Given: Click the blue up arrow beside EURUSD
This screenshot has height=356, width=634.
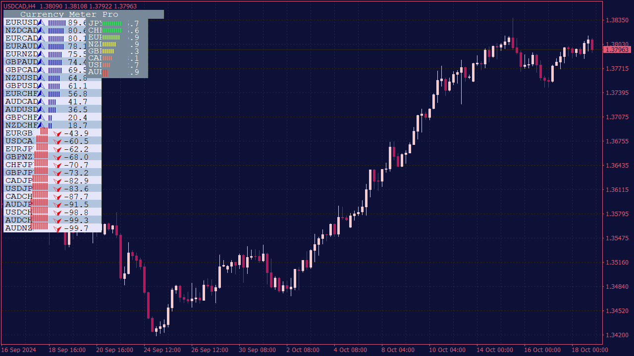Looking at the screenshot, I should tap(42, 23).
